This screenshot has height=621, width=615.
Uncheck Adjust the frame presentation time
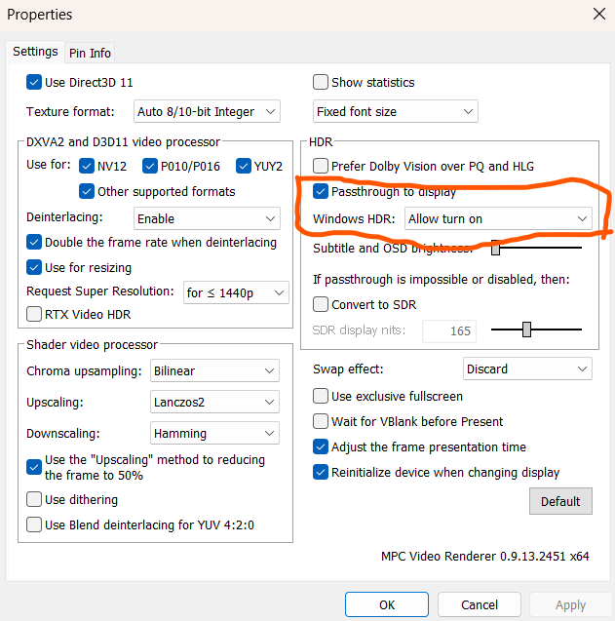321,446
